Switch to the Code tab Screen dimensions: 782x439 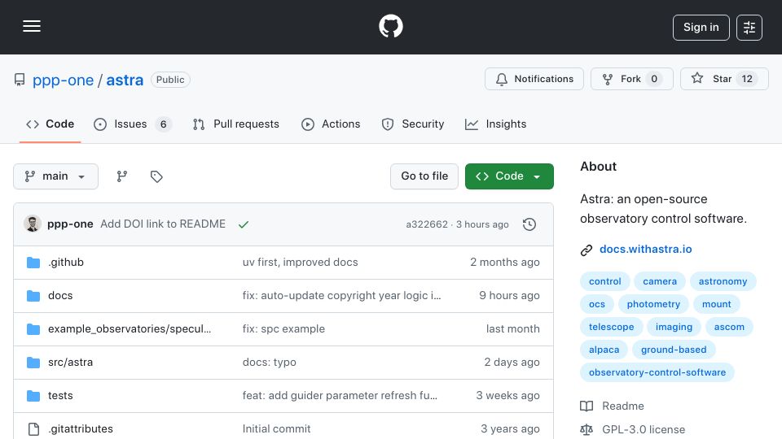(50, 124)
